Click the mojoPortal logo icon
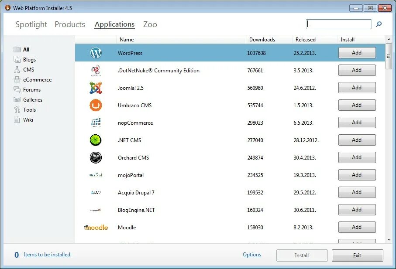396x269 pixels. [x=96, y=175]
